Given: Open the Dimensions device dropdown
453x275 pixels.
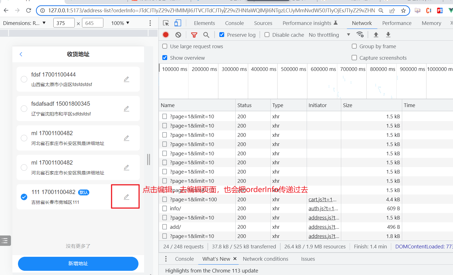Looking at the screenshot, I should click(x=24, y=23).
